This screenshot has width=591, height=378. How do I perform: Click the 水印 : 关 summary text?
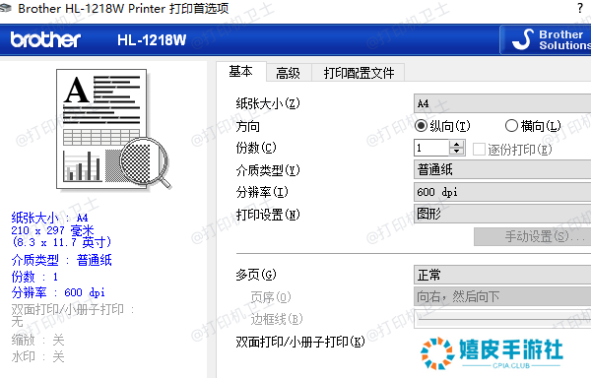[x=37, y=356]
